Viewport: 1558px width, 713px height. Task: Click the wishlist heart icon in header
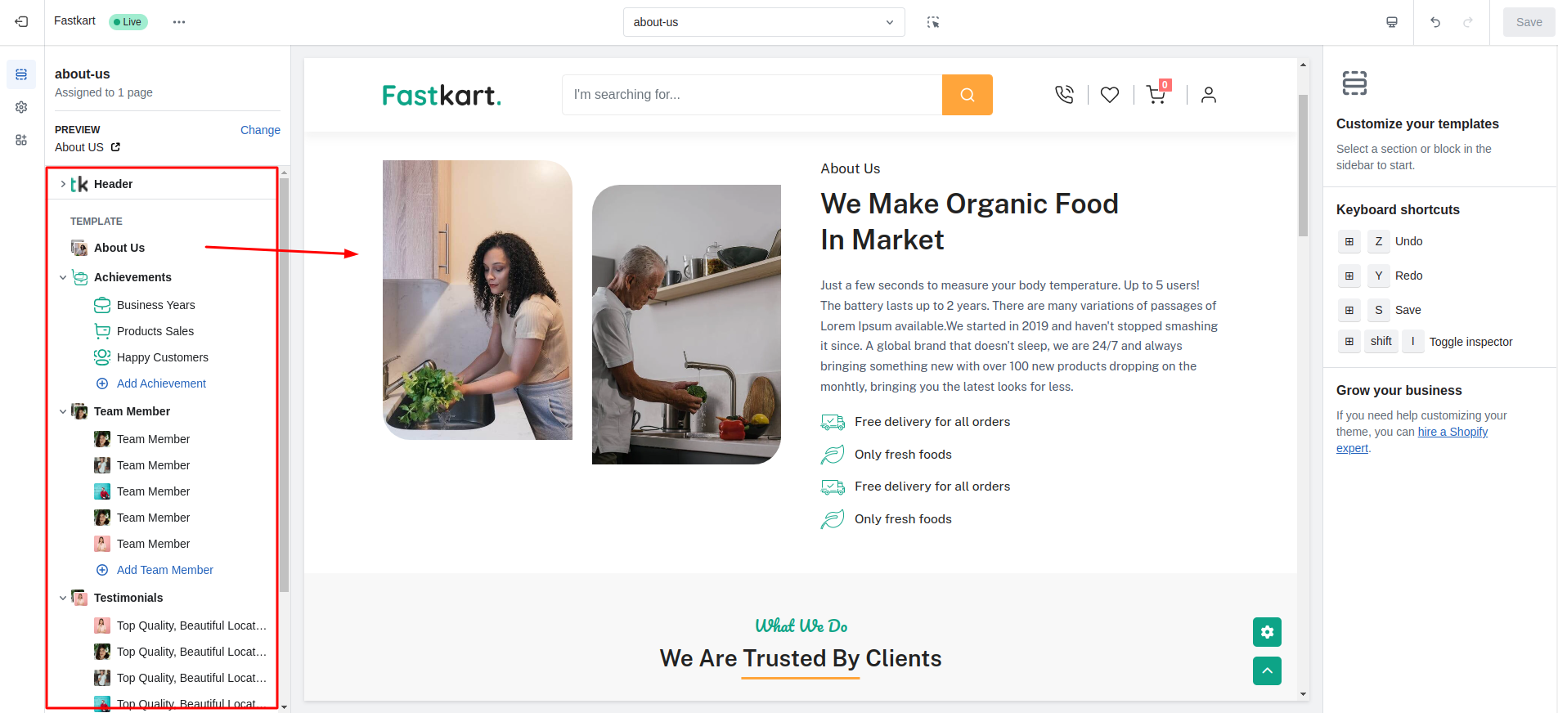1110,95
